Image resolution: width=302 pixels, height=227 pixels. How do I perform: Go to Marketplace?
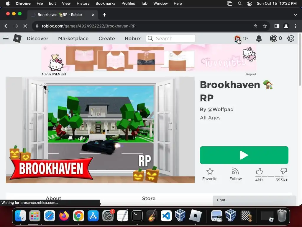[x=73, y=38]
